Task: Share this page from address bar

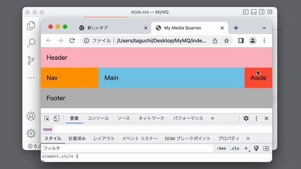Action: [x=215, y=41]
